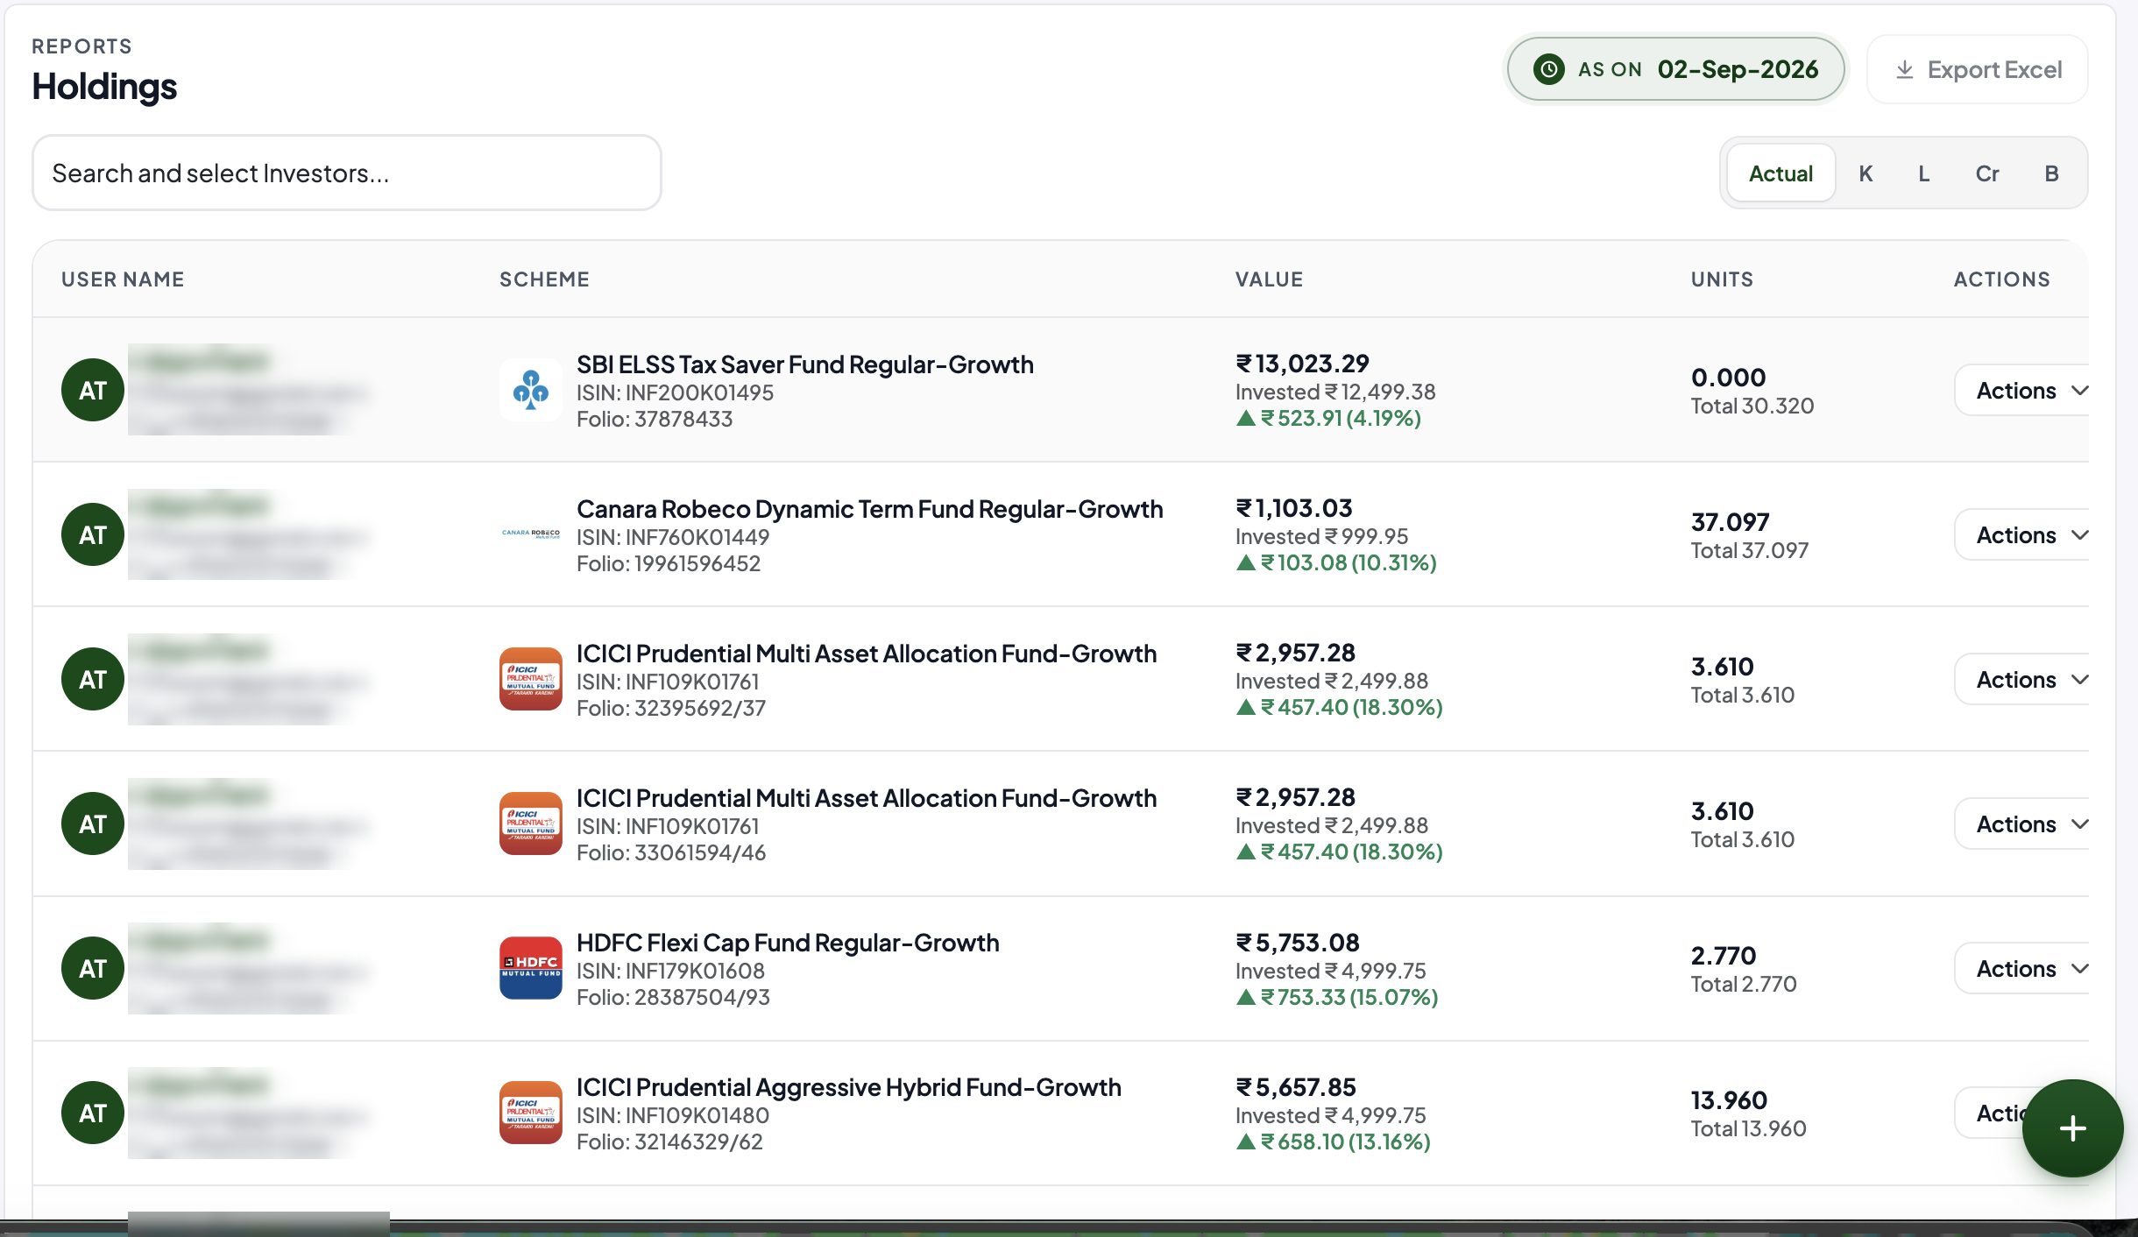This screenshot has height=1237, width=2138.
Task: Click Total 13.960 units text
Action: click(1749, 1128)
